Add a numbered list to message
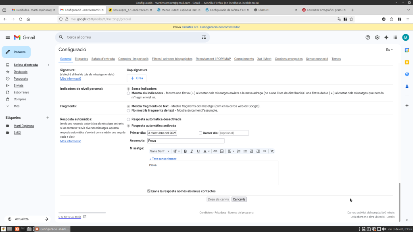The height and width of the screenshot is (232, 413). (239, 151)
